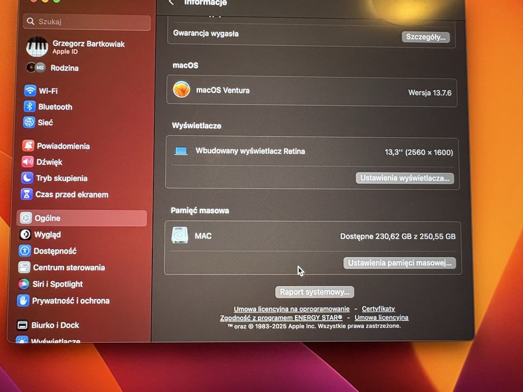This screenshot has height=392, width=523.
Task: Click the Tryb skupienia moon icon
Action: (x=27, y=178)
